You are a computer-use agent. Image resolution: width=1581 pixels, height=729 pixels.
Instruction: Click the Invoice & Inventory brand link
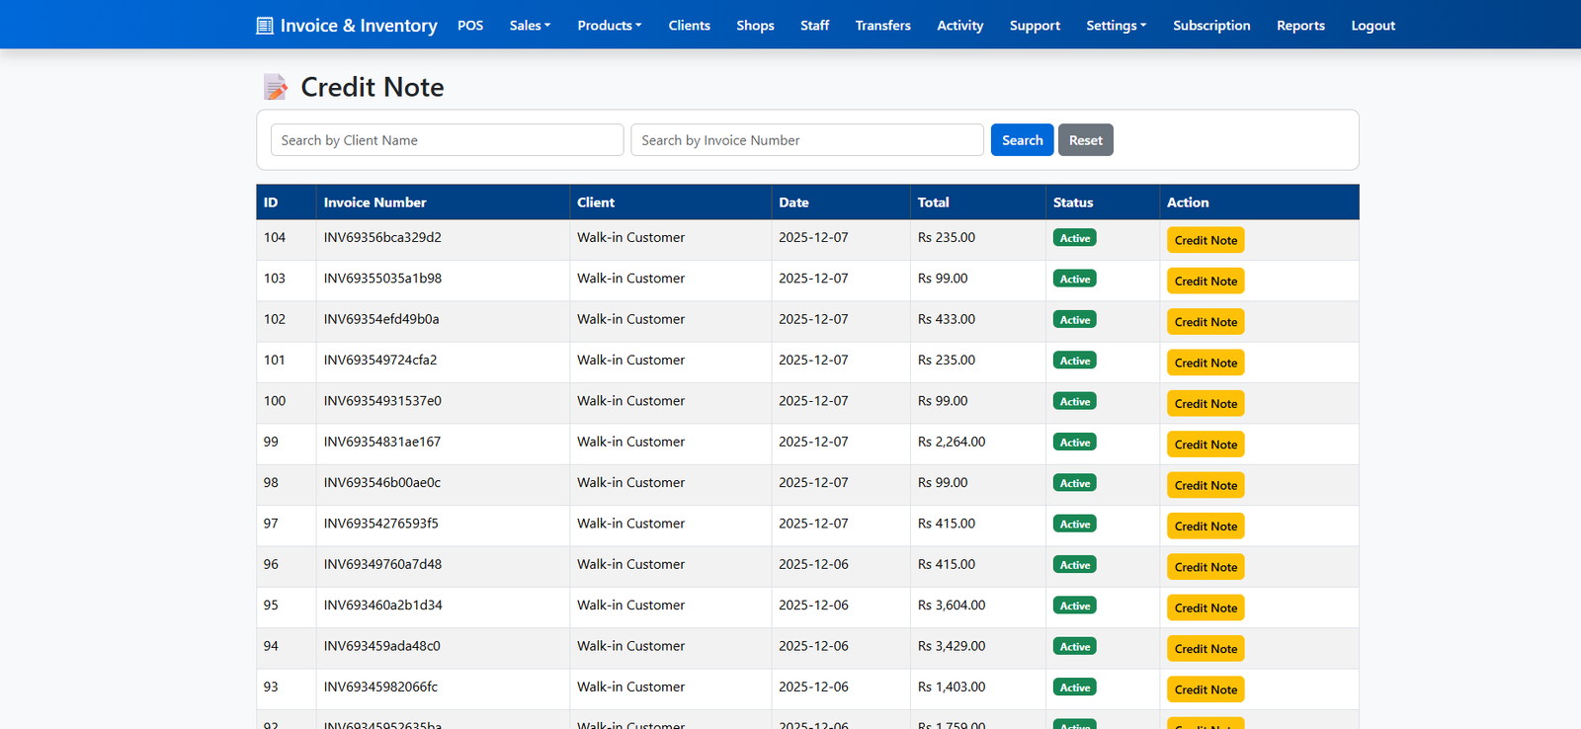pos(347,26)
